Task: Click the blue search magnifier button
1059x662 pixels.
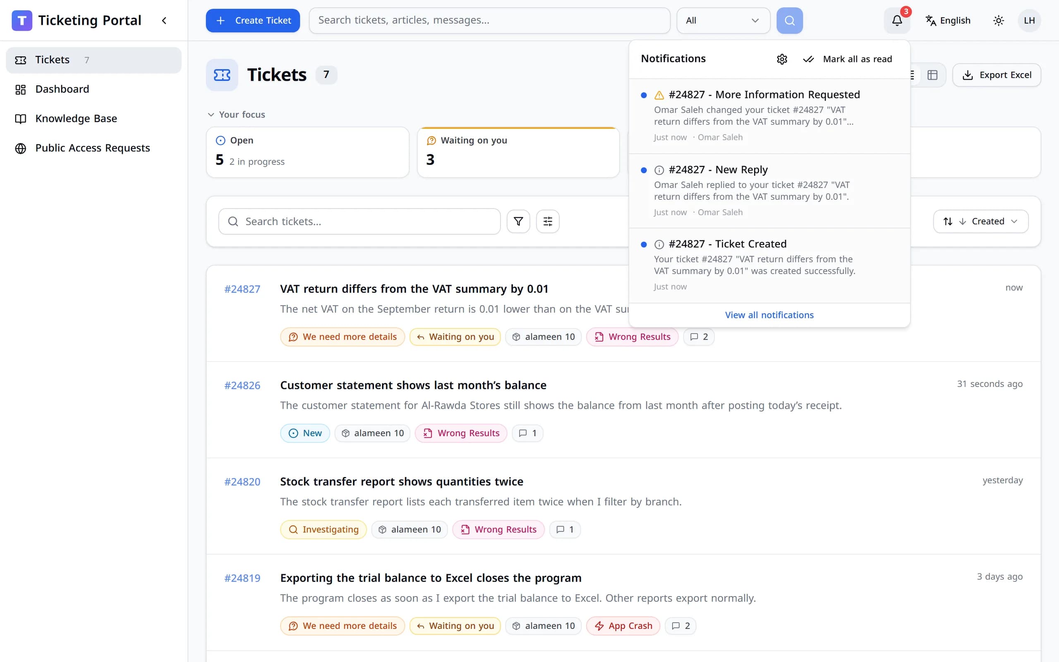Action: coord(789,21)
